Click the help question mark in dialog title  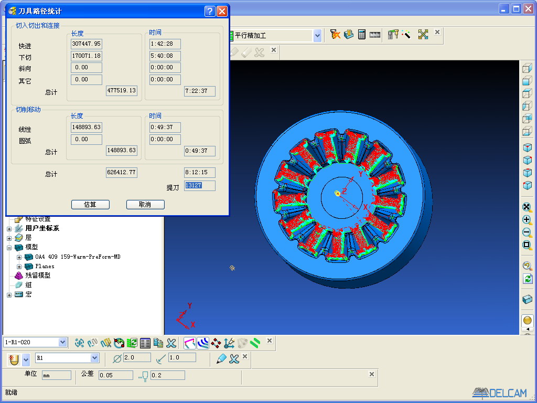point(210,12)
